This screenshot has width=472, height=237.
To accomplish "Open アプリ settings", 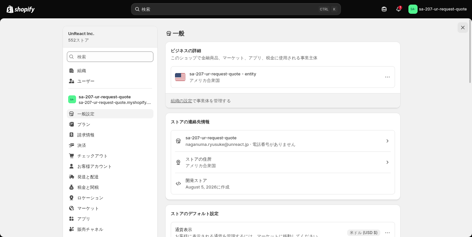I will [110, 219].
